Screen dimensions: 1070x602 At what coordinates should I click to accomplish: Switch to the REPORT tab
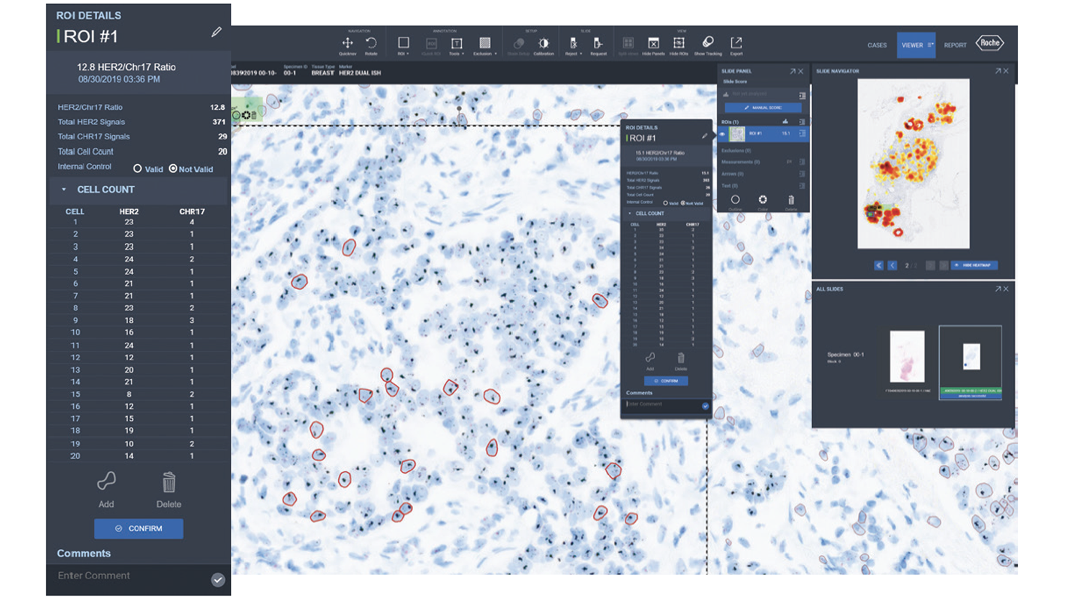tap(955, 45)
